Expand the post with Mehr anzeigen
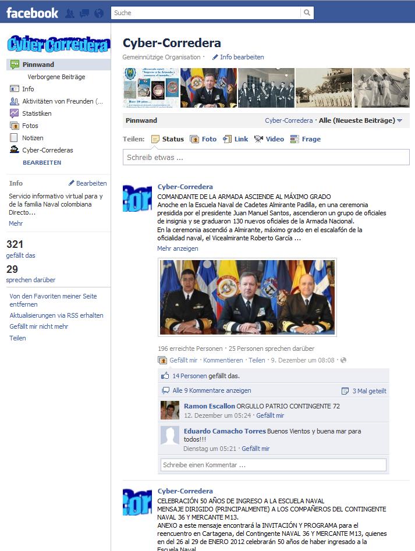 [x=178, y=248]
